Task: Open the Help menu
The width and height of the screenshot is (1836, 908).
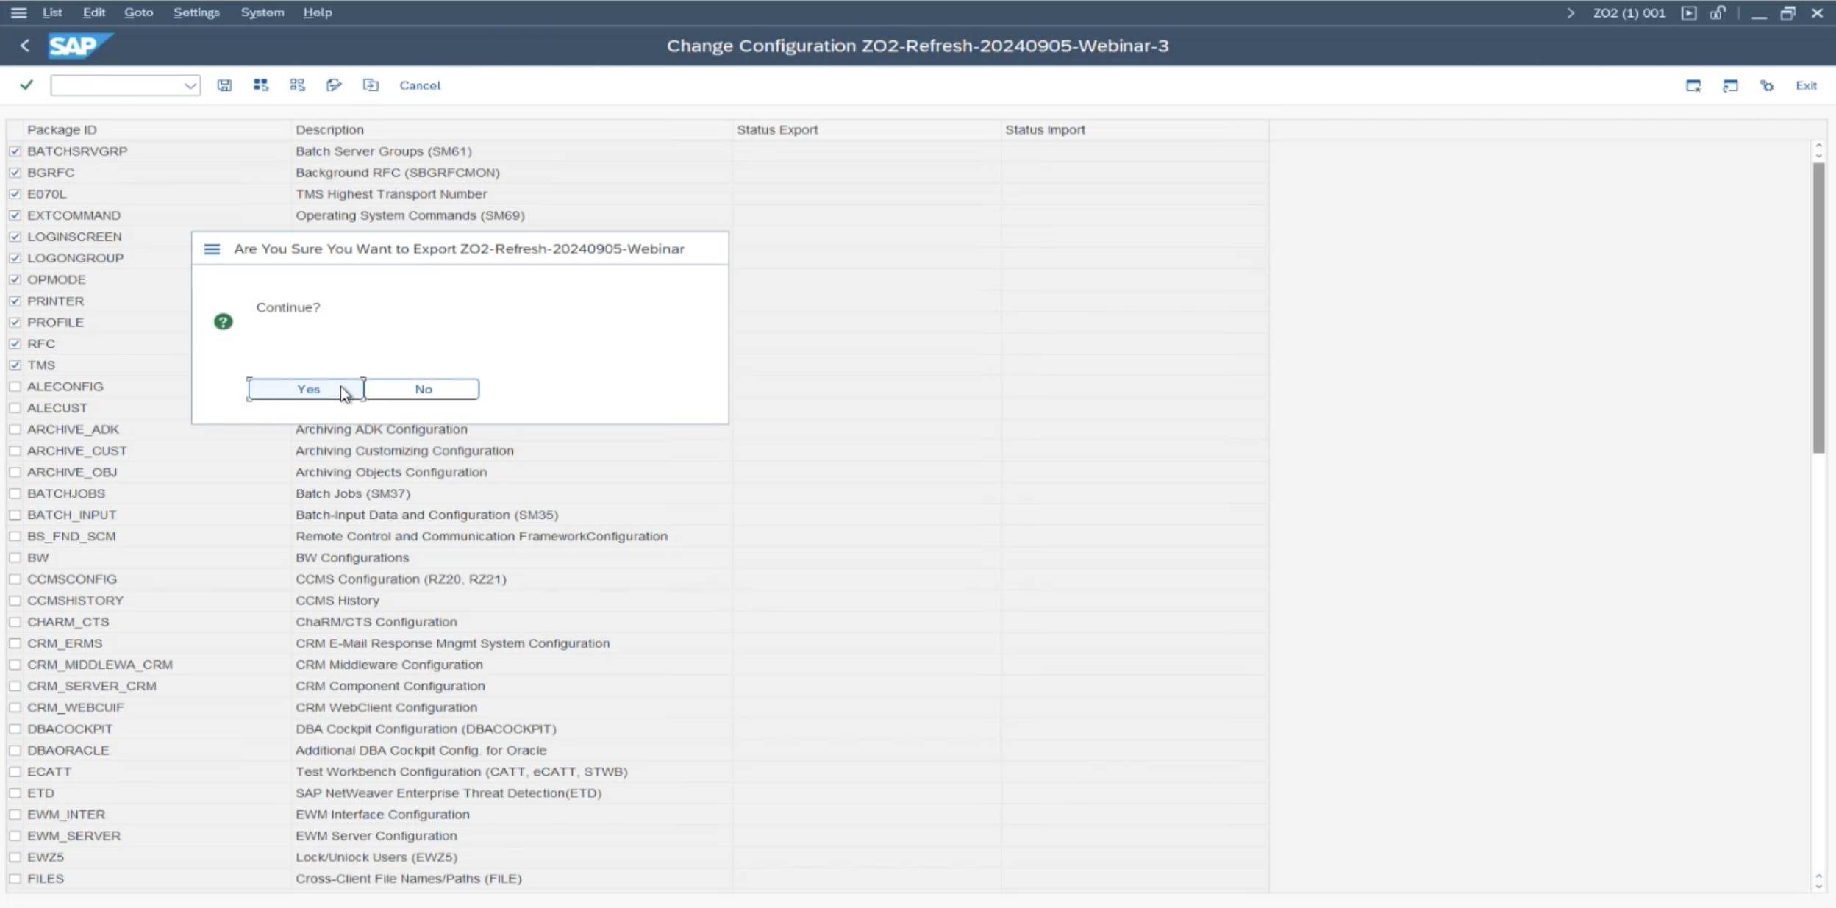Action: [x=318, y=12]
